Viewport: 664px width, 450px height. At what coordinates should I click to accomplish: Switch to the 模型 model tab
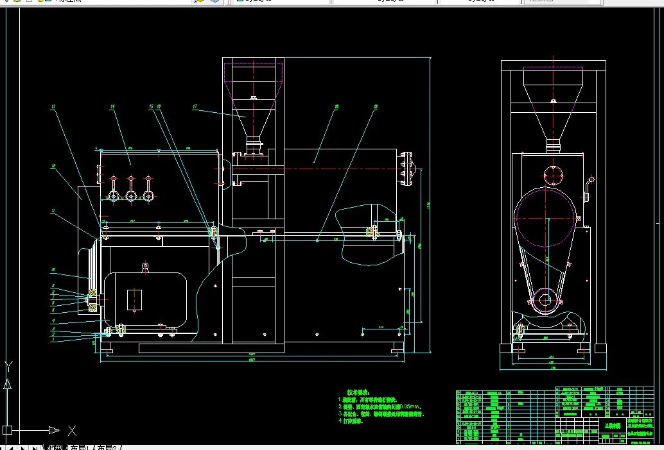55,447
